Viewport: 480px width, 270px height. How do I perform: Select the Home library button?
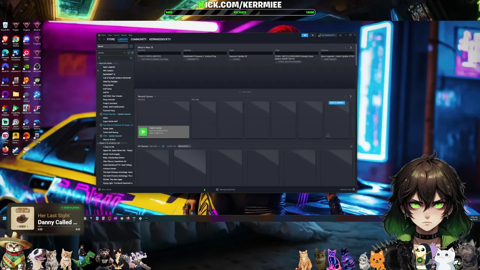coord(112,46)
